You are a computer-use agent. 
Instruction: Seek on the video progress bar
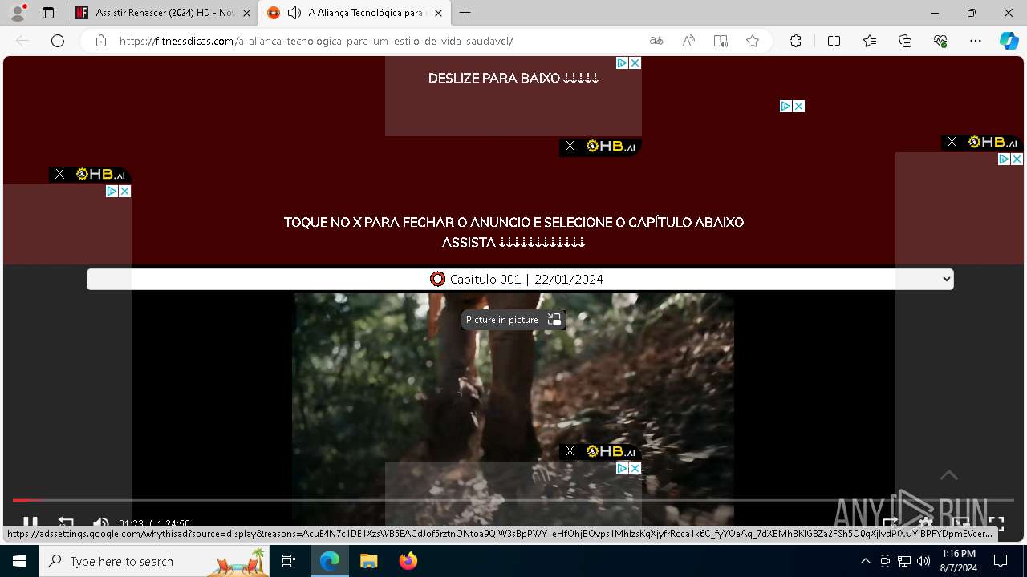point(513,500)
